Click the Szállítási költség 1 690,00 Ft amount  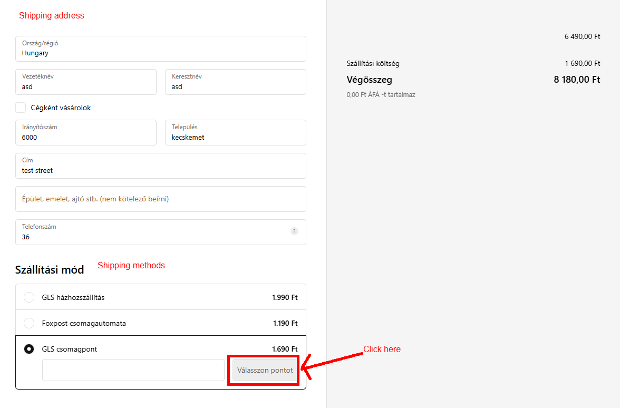582,63
